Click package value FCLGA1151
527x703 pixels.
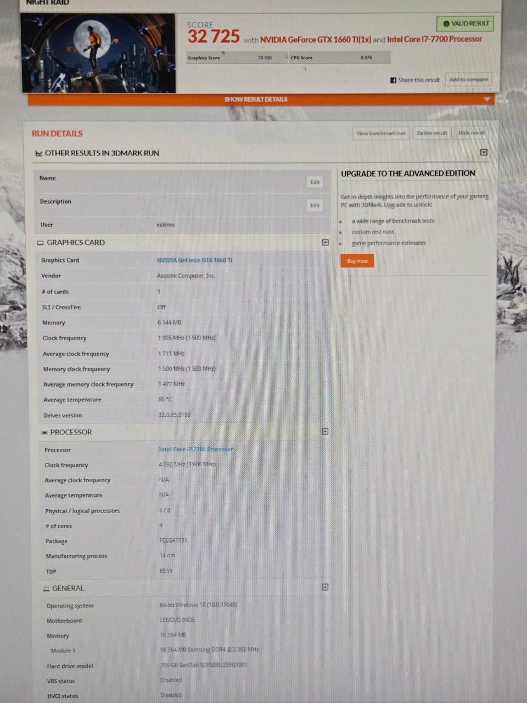tap(173, 540)
